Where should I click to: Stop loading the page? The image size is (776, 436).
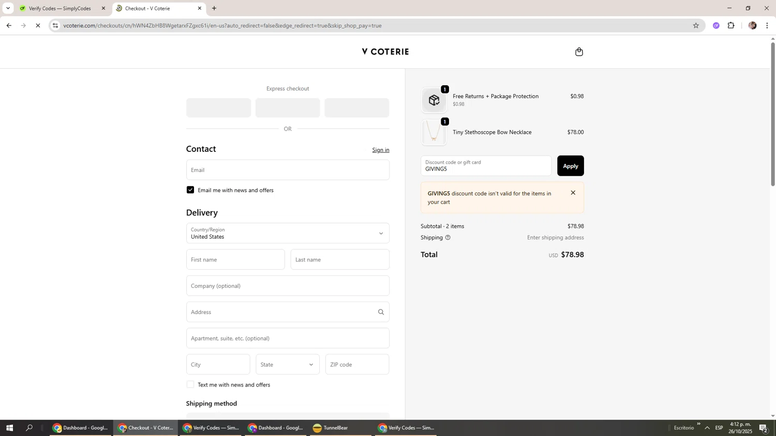pyautogui.click(x=38, y=25)
